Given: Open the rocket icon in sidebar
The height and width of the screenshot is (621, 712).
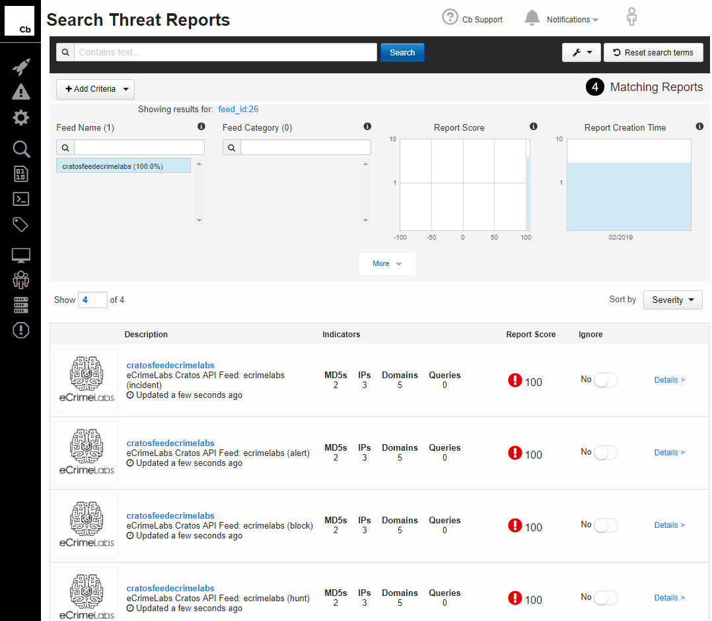Looking at the screenshot, I should pos(21,67).
